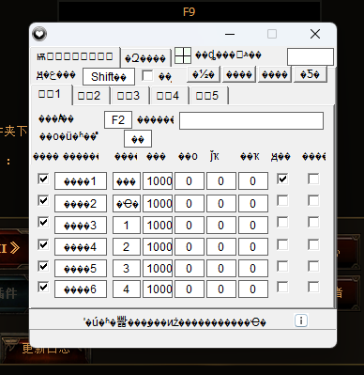The width and height of the screenshot is (364, 375).
Task: Click the key field showing 1 in row three
Action: coord(127,226)
